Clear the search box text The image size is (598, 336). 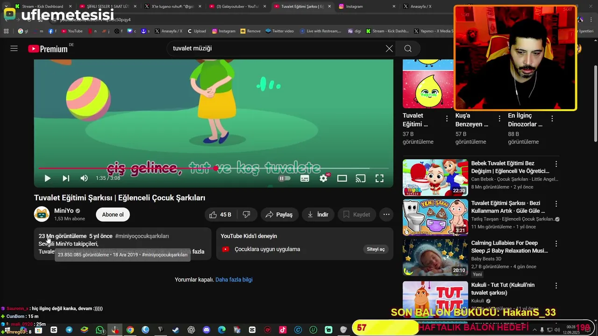(x=389, y=49)
